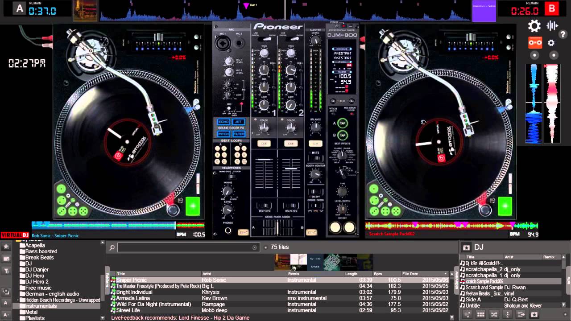The height and width of the screenshot is (321, 571).
Task: Open the vertical sideview panel tab
Action: (x=456, y=280)
